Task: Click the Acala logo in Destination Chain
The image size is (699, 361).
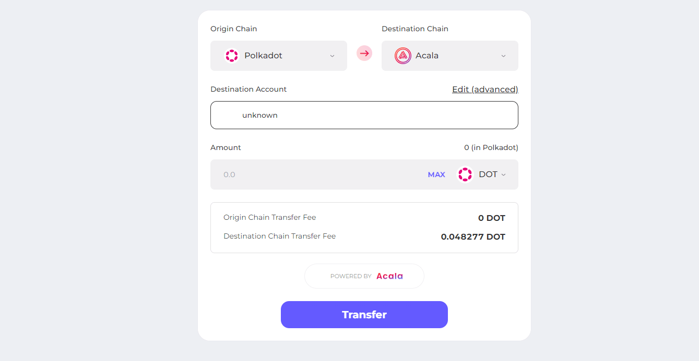Action: [403, 56]
